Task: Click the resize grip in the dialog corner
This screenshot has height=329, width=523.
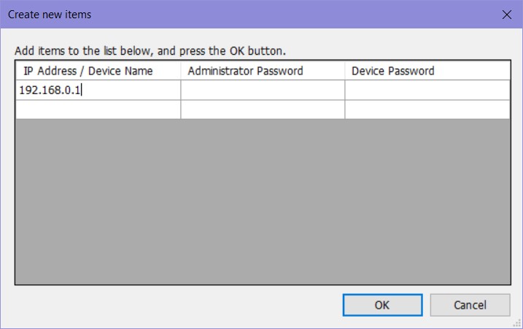Action: [517, 324]
